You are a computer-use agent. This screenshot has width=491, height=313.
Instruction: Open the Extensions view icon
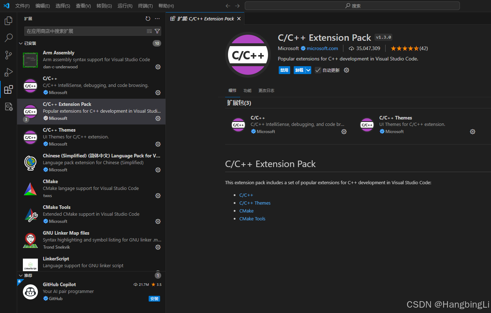[x=9, y=89]
